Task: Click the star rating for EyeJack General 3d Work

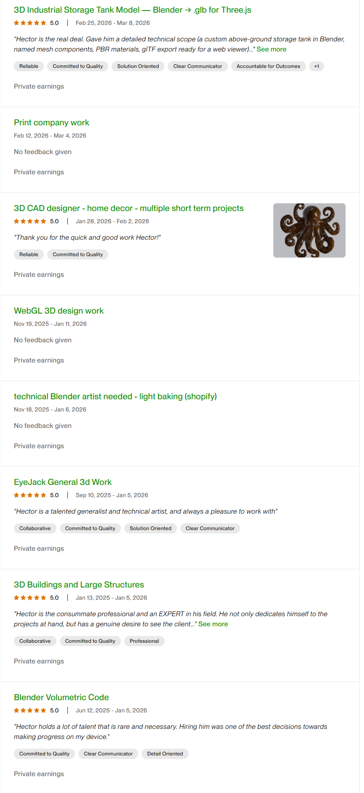Action: point(30,495)
